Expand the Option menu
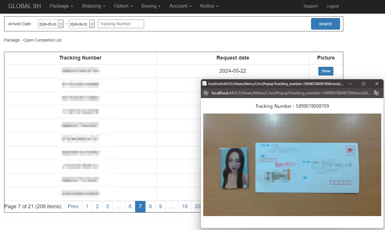 [x=123, y=6]
